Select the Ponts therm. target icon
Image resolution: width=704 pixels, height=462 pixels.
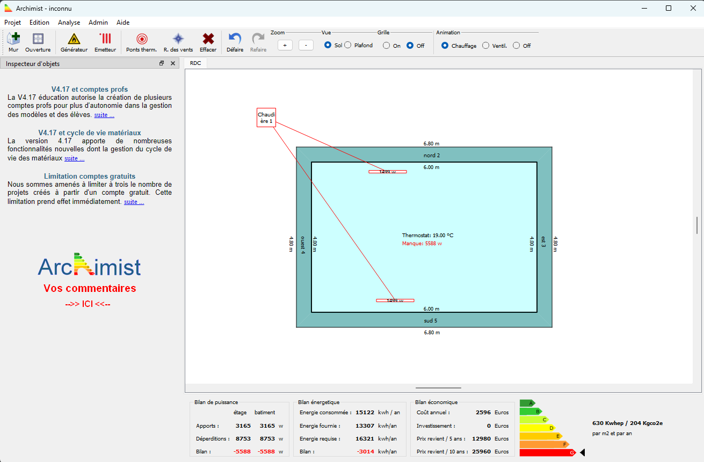[141, 41]
